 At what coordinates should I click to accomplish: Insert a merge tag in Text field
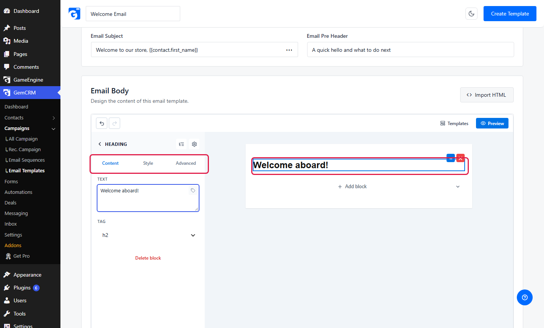(x=193, y=190)
